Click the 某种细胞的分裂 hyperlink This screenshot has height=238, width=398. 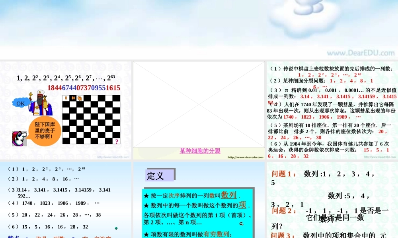[x=200, y=151]
